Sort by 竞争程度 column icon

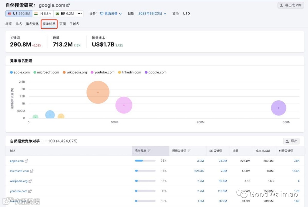tap(149, 151)
